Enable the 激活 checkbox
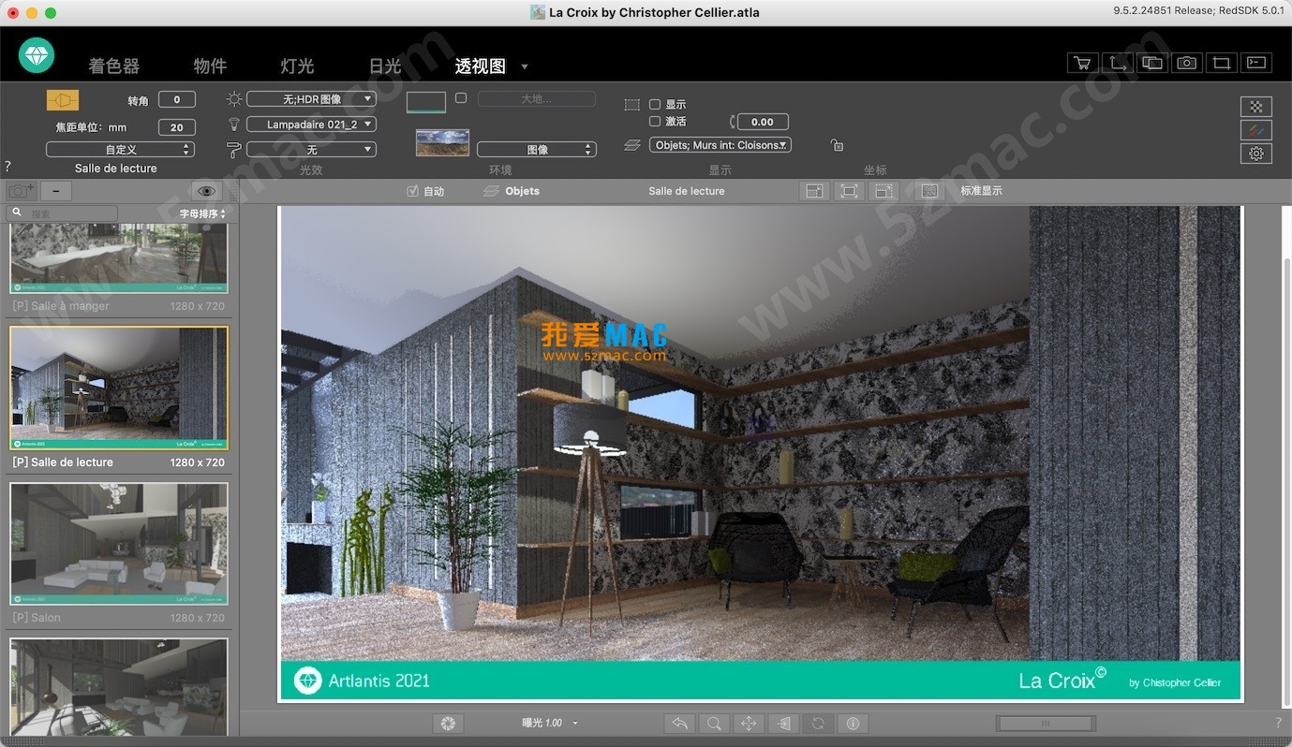This screenshot has height=747, width=1292. (655, 121)
